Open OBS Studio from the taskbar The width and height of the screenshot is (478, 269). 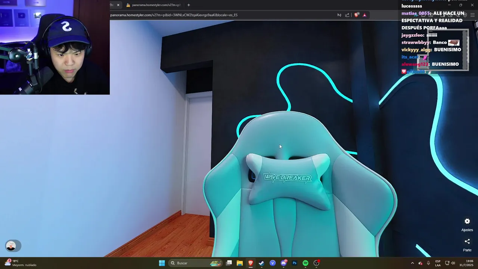[316, 263]
